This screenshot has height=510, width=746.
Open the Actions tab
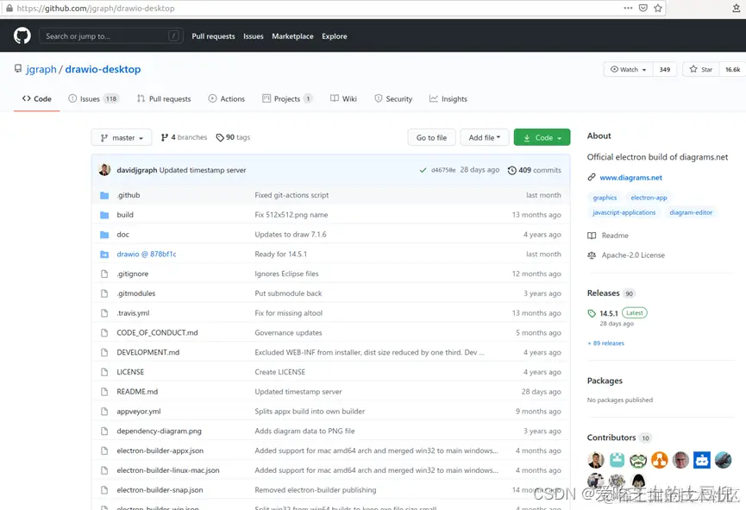[227, 98]
